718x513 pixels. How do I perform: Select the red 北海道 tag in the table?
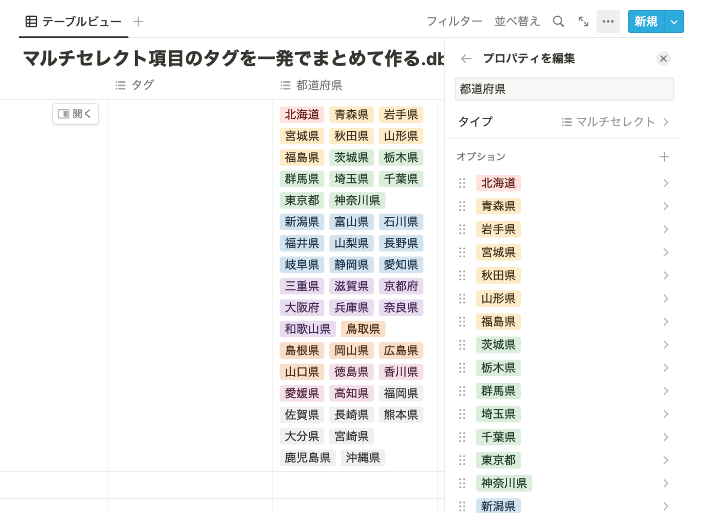(302, 114)
